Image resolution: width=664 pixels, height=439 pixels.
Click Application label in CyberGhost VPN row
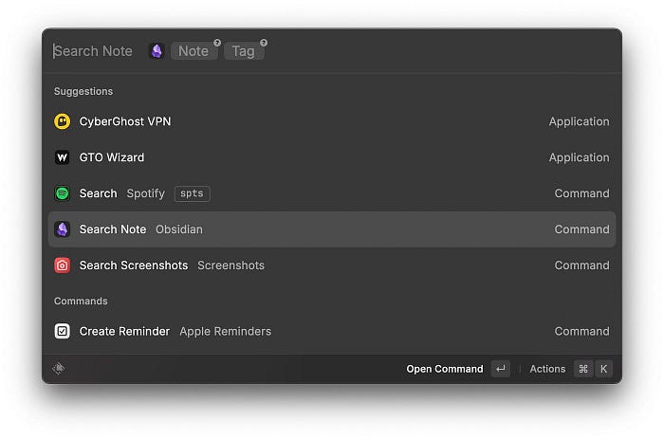[x=580, y=121]
